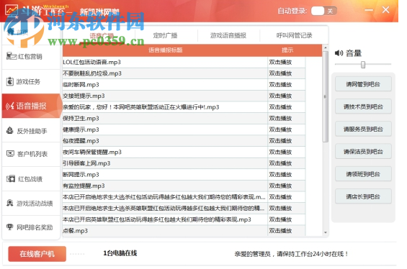Click the workbench logo icon in title bar
This screenshot has height=269, width=407.
(x=12, y=11)
